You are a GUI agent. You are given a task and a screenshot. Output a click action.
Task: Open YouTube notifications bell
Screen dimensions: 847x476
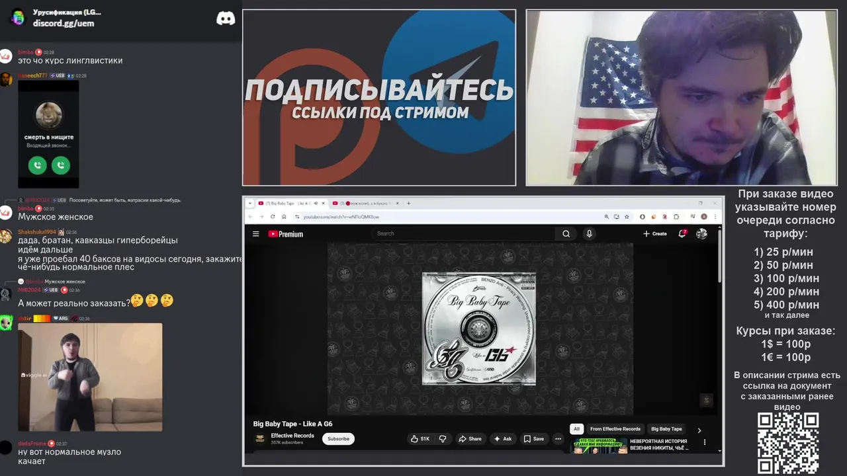click(x=682, y=233)
